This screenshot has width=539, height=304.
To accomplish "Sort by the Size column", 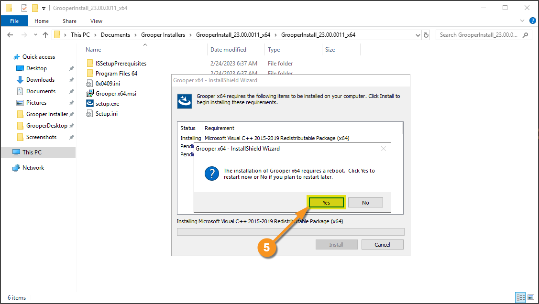I will click(330, 50).
